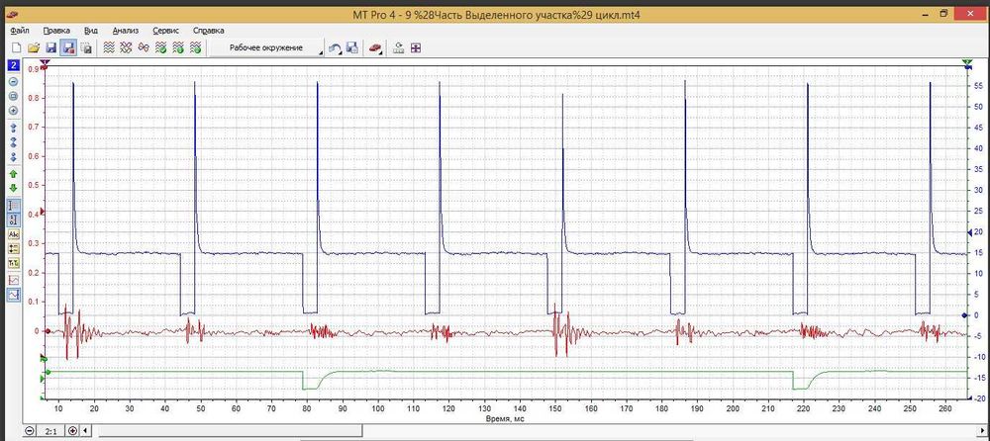The height and width of the screenshot is (441, 990).
Task: Toggle the highlighted save-selection toolbar button
Action: (68, 47)
